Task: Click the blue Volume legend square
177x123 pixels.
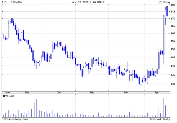Action: [4, 96]
